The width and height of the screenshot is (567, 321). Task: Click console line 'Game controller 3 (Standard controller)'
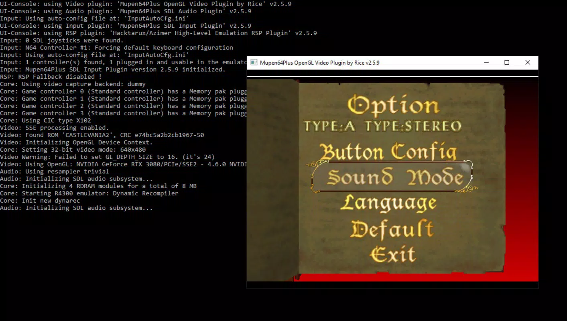point(123,113)
